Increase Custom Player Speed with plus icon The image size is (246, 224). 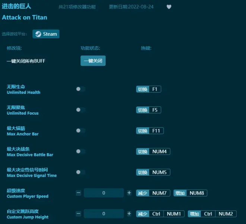(x=129, y=193)
